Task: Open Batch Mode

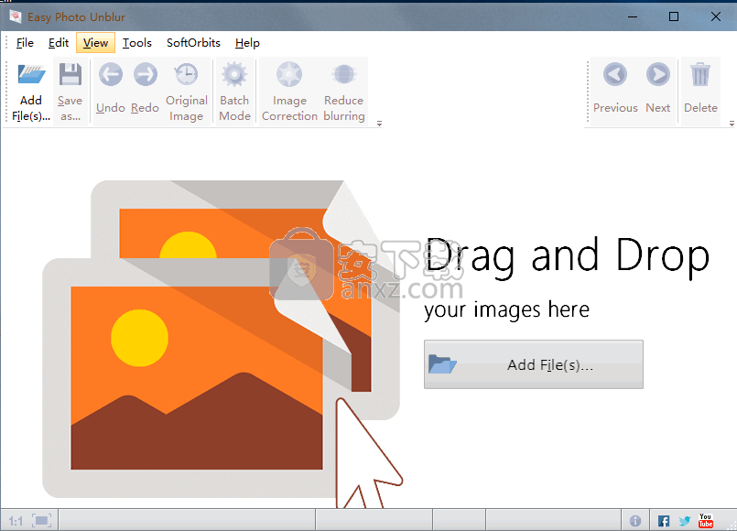Action: point(234,75)
